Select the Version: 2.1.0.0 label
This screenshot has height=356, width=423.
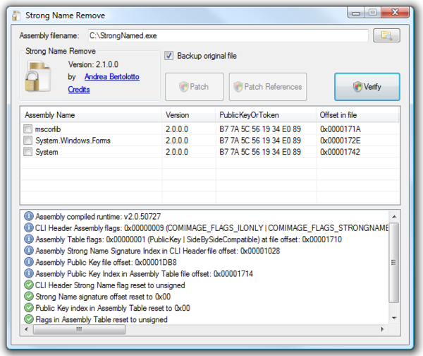(93, 64)
